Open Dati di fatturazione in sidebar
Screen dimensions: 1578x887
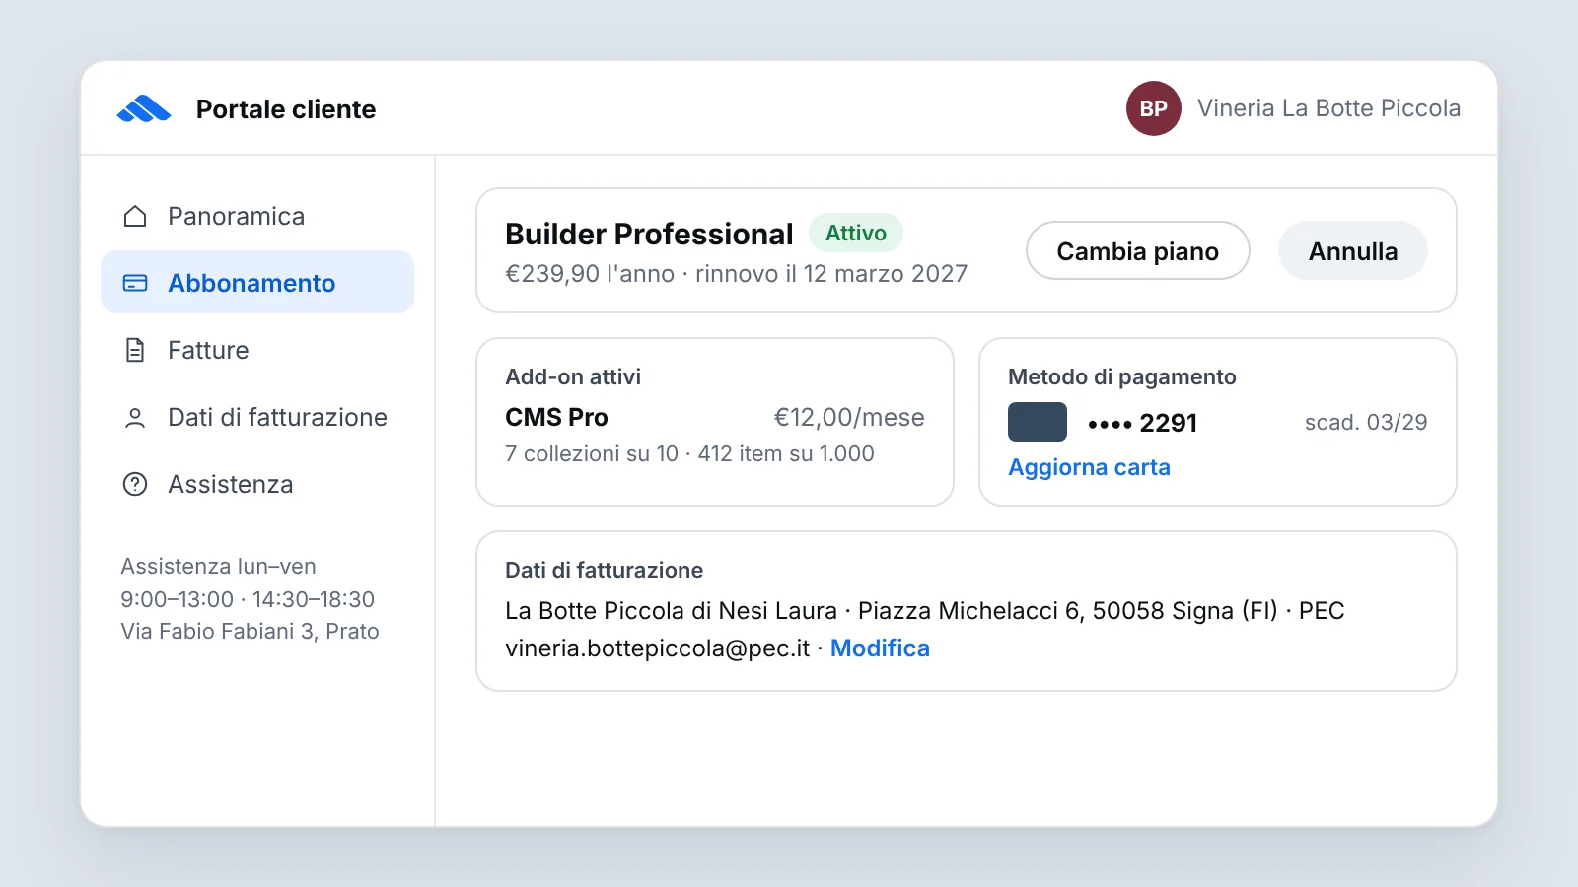(x=257, y=417)
